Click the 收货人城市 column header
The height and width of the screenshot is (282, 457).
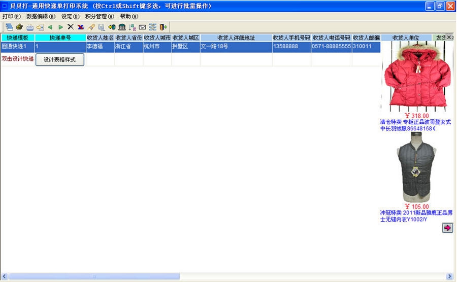coord(157,38)
